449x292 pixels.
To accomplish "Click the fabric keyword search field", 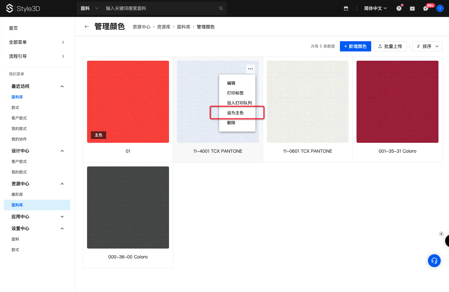I will [159, 8].
